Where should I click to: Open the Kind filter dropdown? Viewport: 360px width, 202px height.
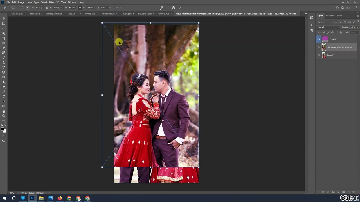(325, 22)
